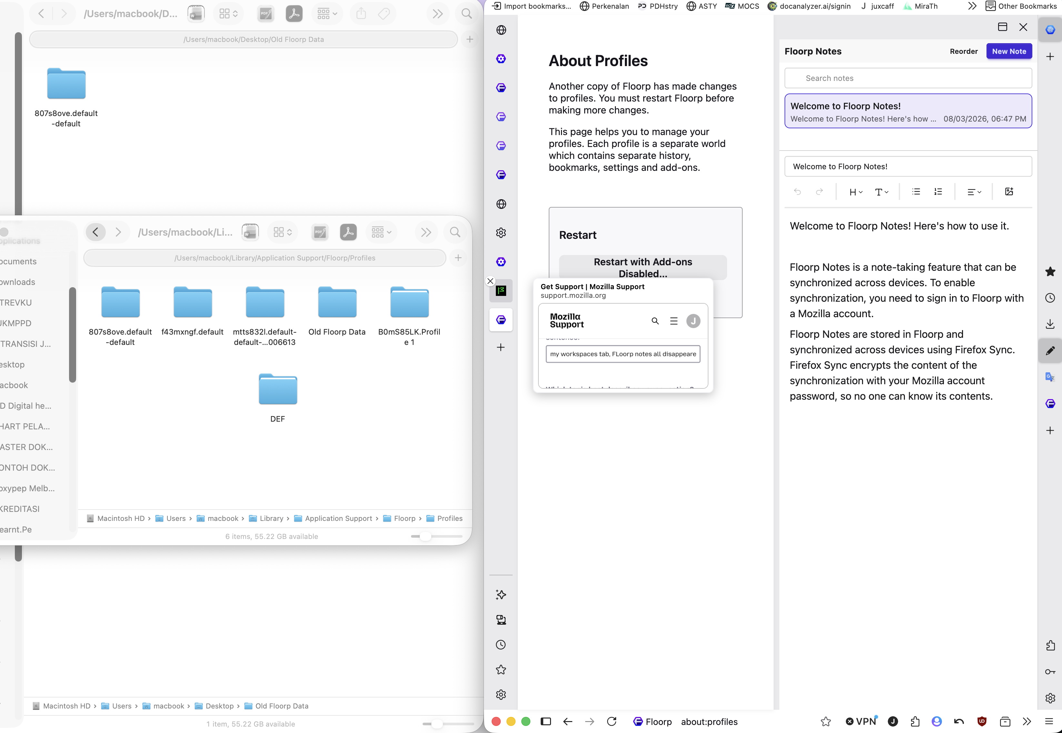Image resolution: width=1062 pixels, height=733 pixels.
Task: Click the Mozilla Support menu icon in tab preview
Action: pos(674,321)
